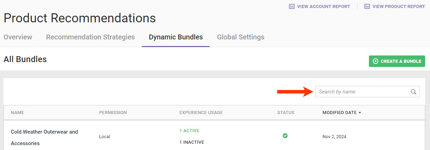Click the View Product Report chart icon

367,6
